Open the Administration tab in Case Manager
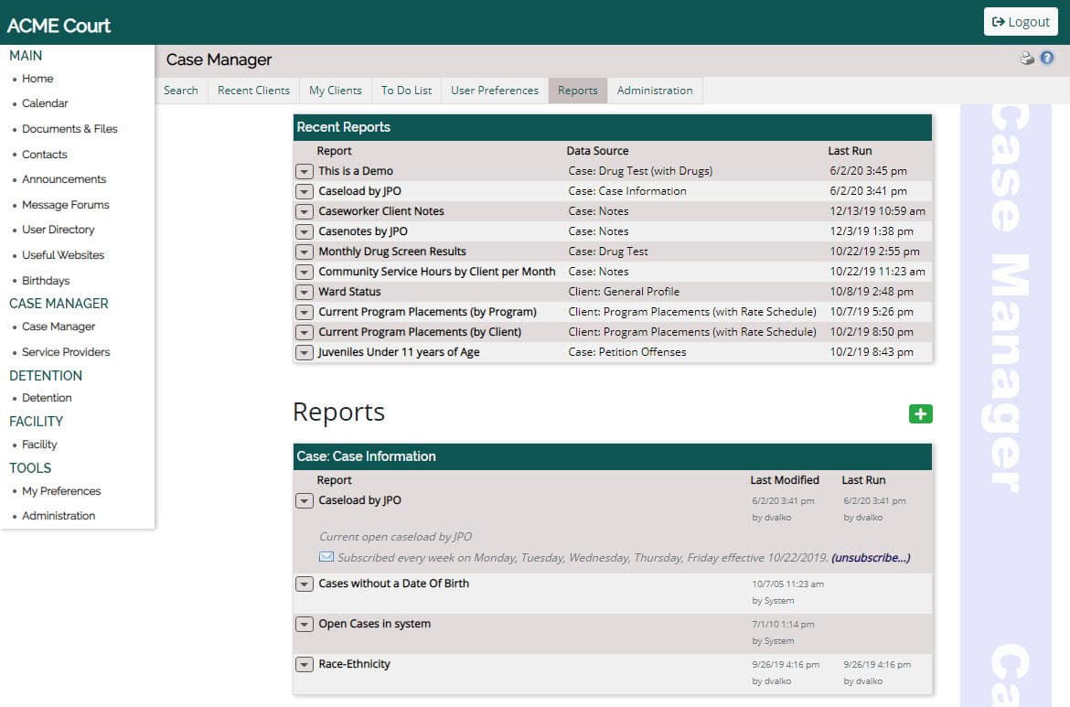 [655, 90]
